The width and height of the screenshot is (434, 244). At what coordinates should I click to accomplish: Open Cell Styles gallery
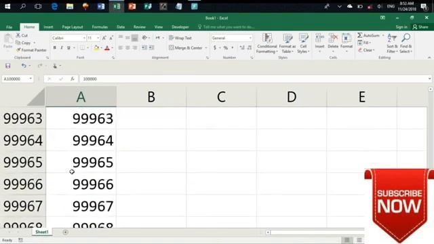click(303, 43)
